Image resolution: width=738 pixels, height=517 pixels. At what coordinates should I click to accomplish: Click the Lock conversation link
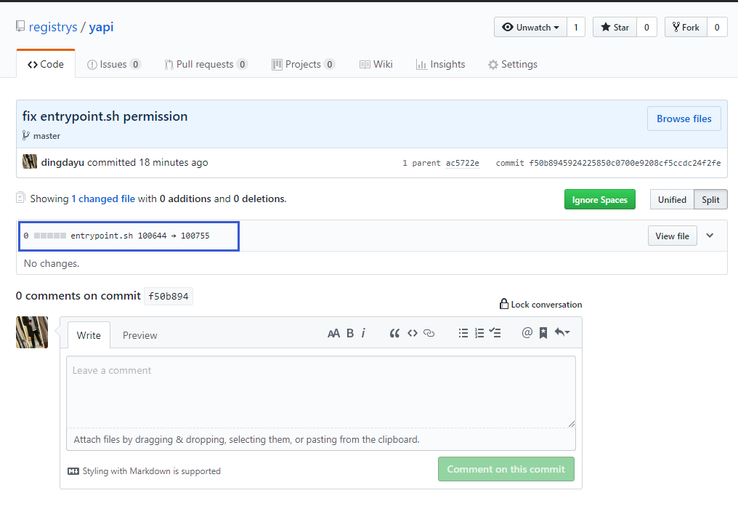pos(541,304)
